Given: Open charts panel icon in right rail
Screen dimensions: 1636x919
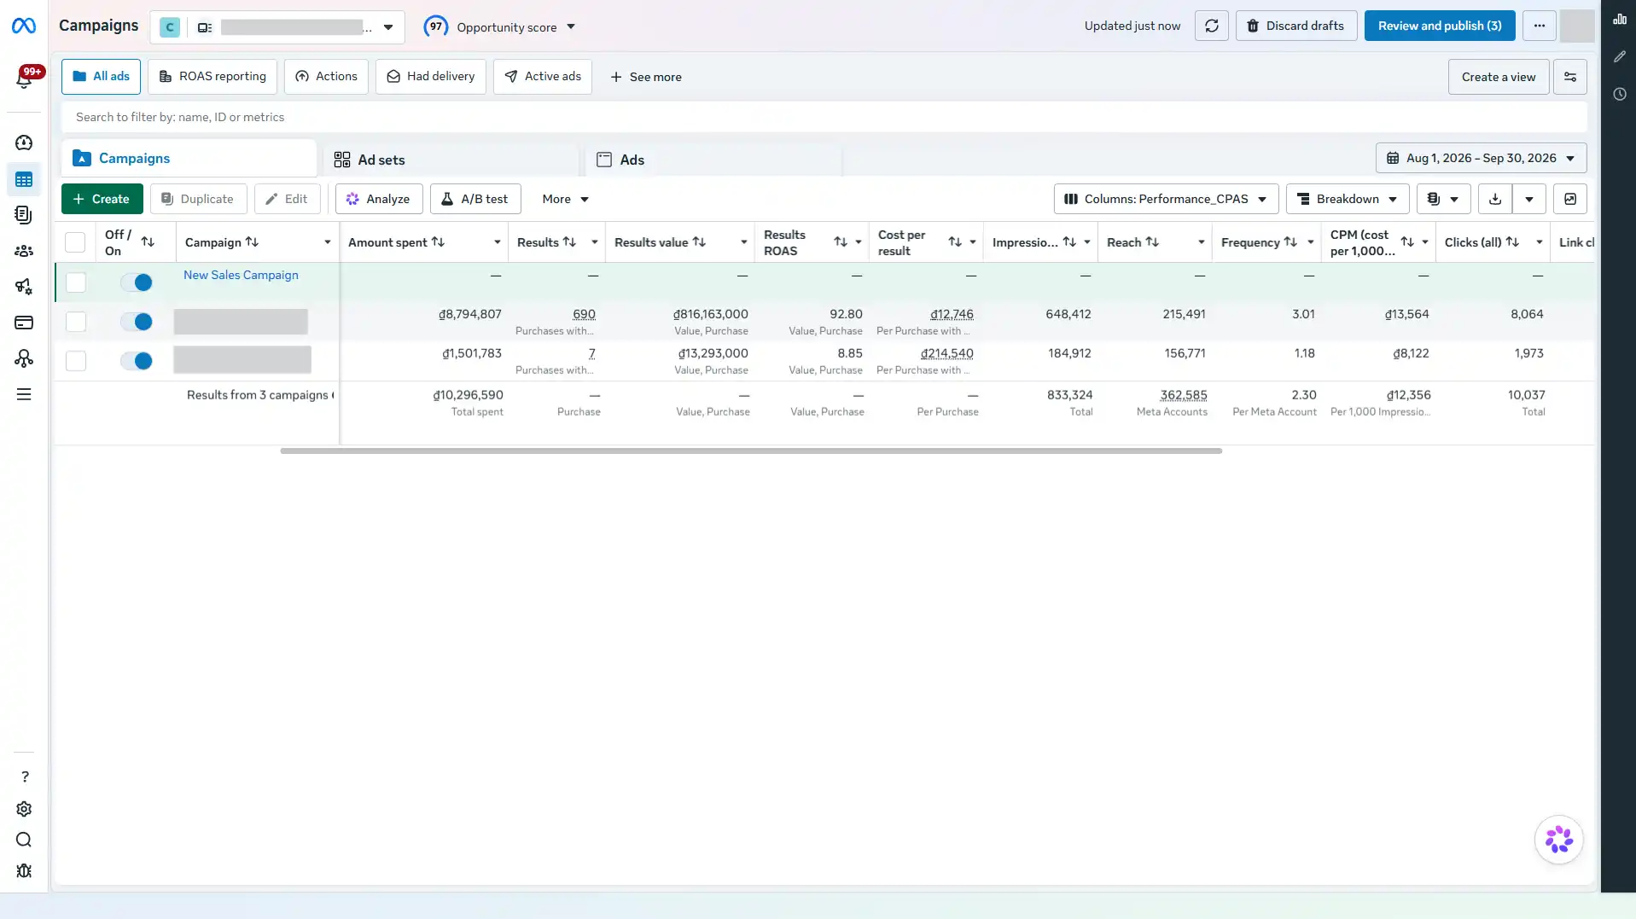Looking at the screenshot, I should (1619, 19).
